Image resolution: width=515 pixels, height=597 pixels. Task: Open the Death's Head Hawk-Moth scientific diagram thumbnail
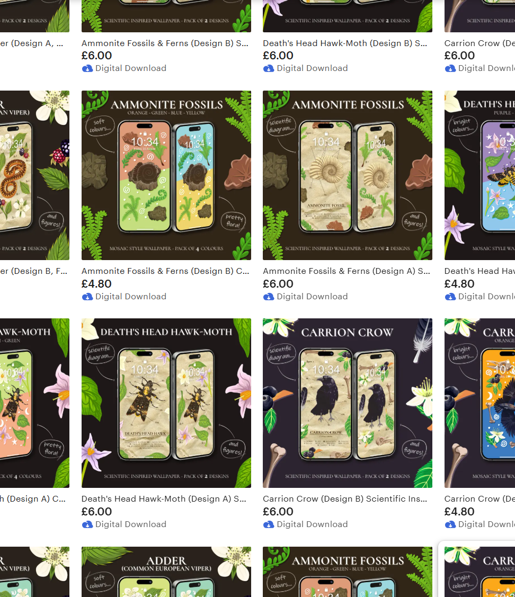(x=166, y=403)
